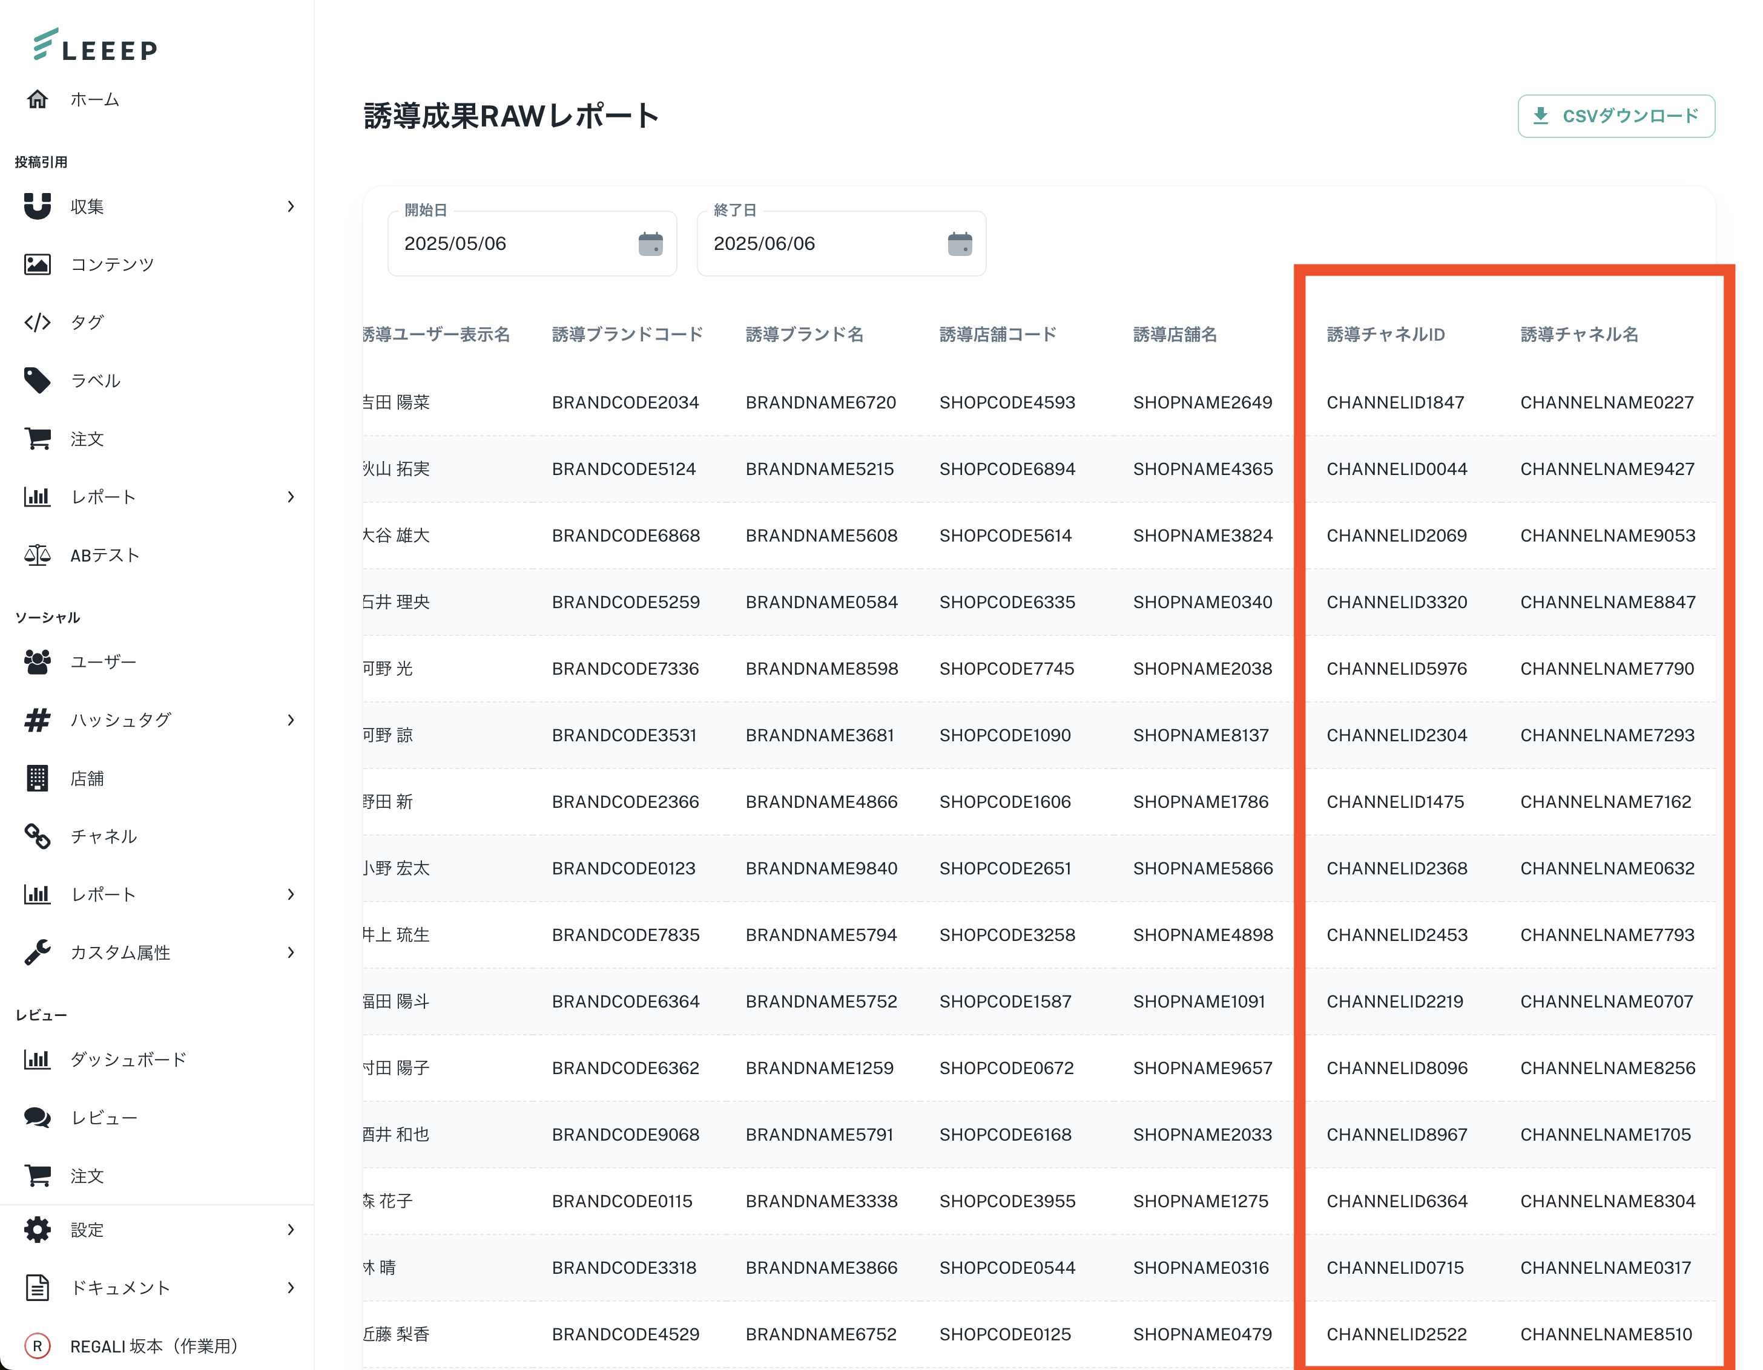Image resolution: width=1763 pixels, height=1370 pixels.
Task: Expand the 収集 submenu chevron
Action: click(x=291, y=206)
